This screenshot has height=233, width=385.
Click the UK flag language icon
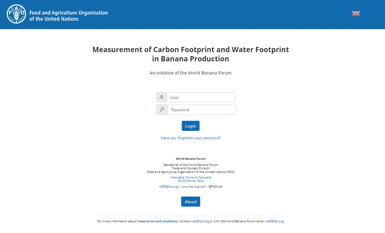click(x=356, y=14)
